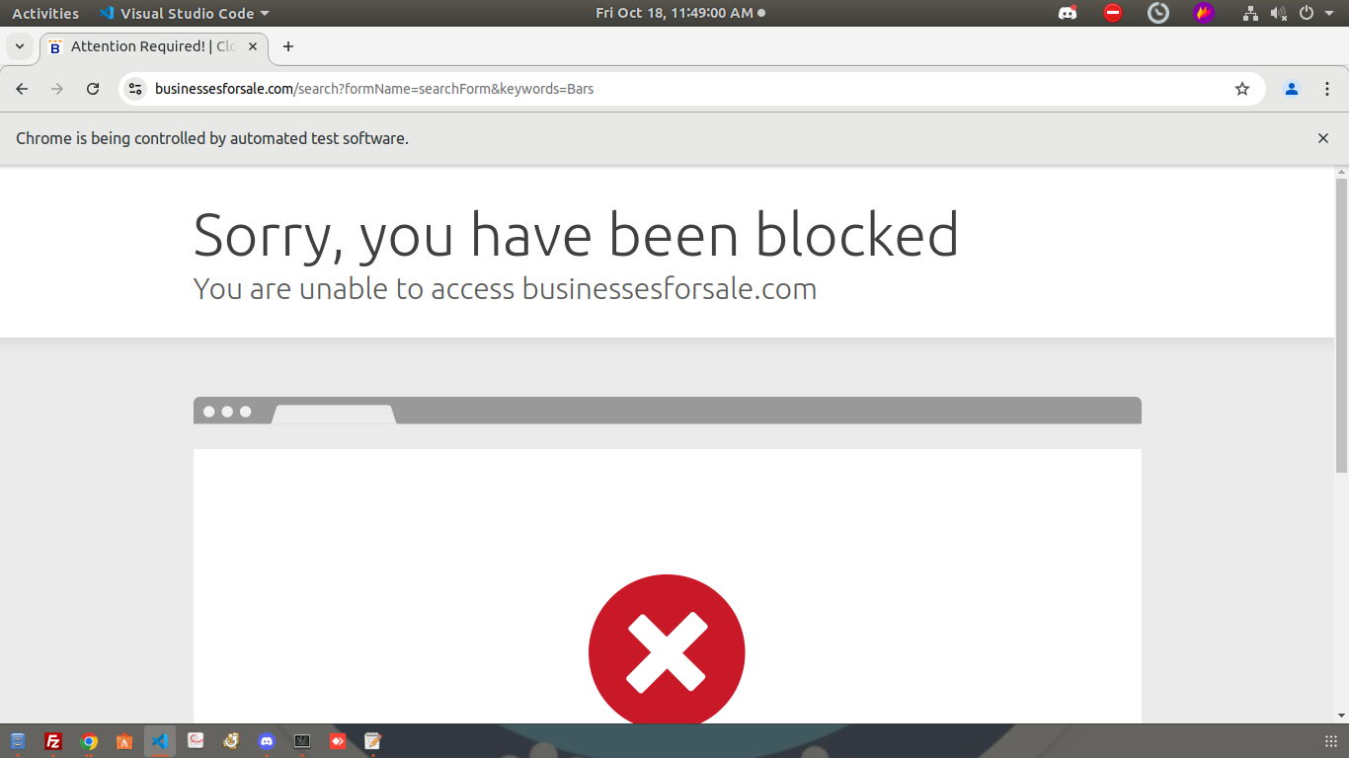Viewport: 1349px width, 758px height.
Task: Open FileZilla from the dock
Action: click(53, 741)
